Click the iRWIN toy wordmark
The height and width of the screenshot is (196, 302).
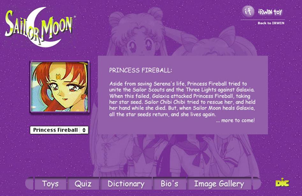270,12
